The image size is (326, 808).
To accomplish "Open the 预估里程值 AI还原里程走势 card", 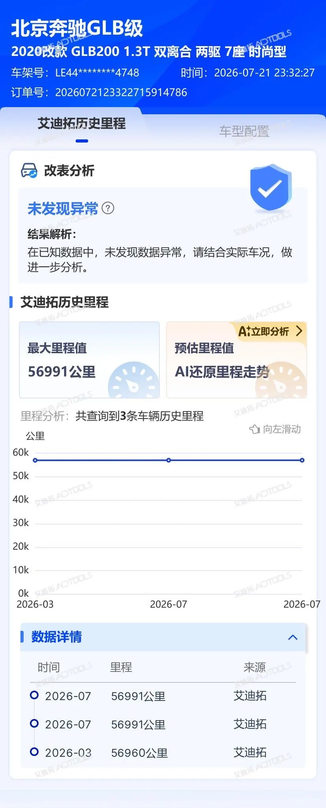I will (x=236, y=360).
